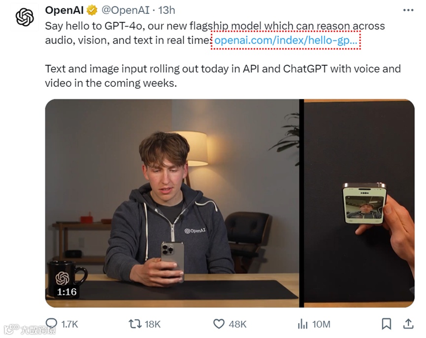This screenshot has width=426, height=338.
Task: Open the share icon on the tweet
Action: 408,324
